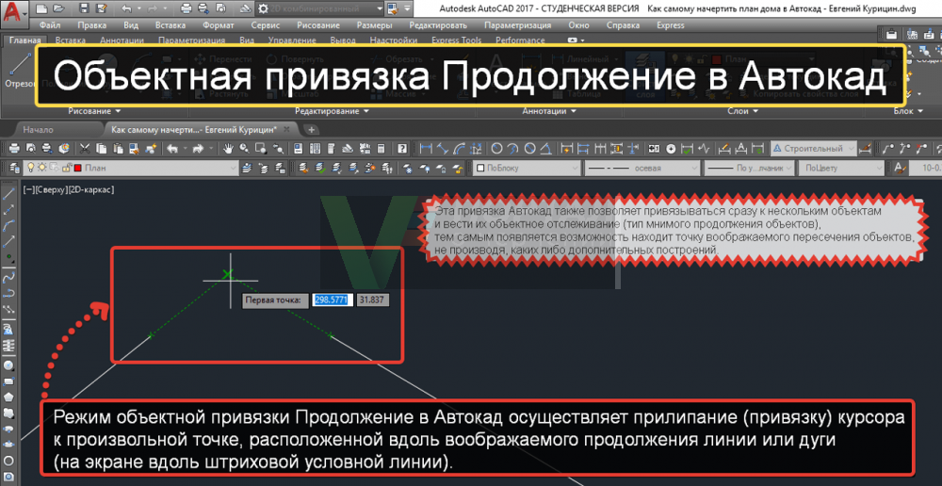Click the Pan hand tool icon

pos(228,149)
